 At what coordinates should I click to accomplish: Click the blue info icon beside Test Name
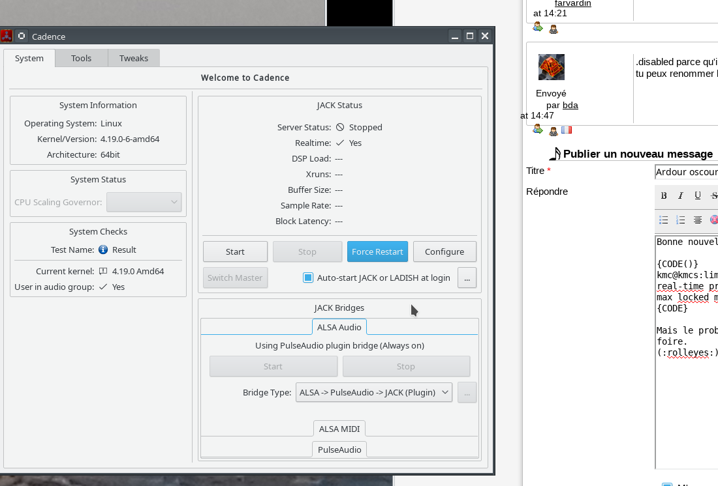(x=103, y=250)
